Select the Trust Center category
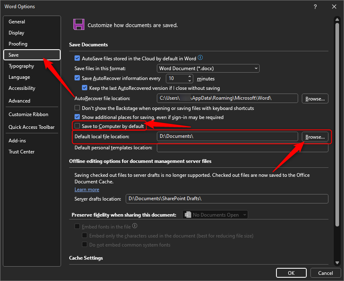The height and width of the screenshot is (281, 344). tap(21, 151)
